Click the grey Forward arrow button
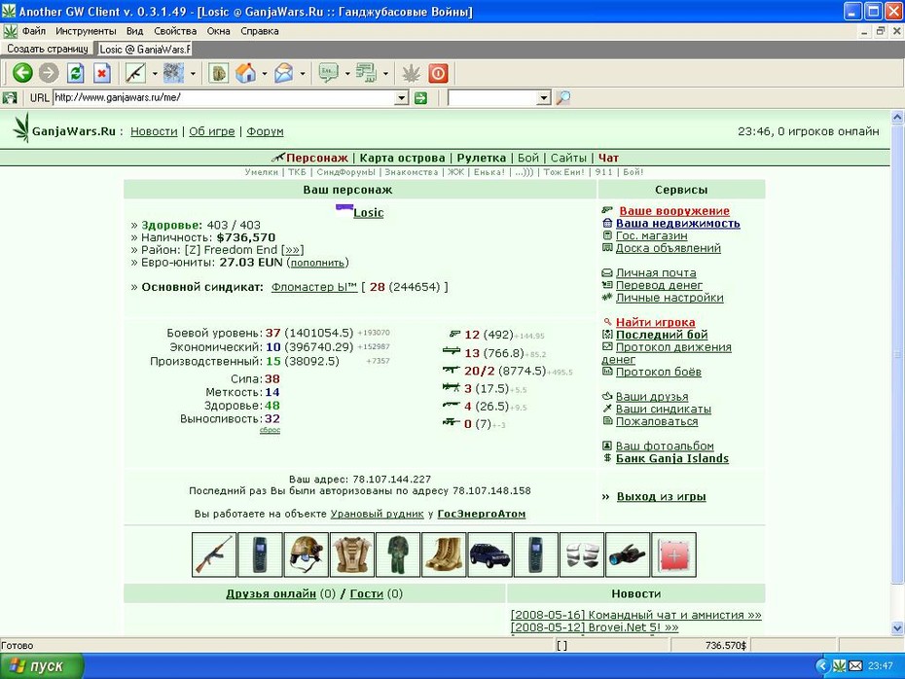The height and width of the screenshot is (679, 905). point(49,73)
